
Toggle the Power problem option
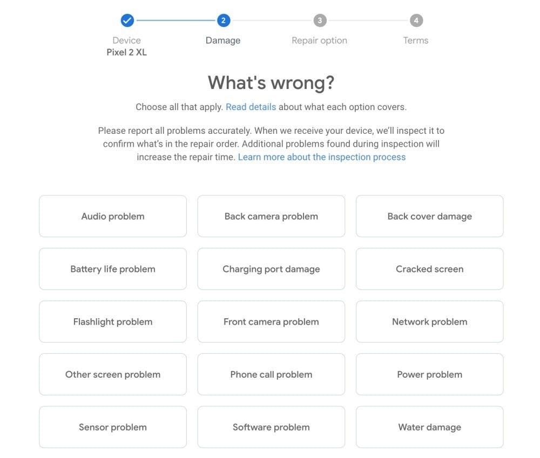[x=429, y=374]
